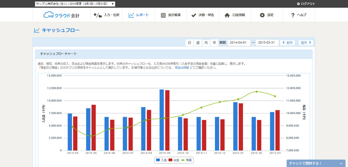Click the logout circle icon
The width and height of the screenshot is (348, 167).
pyautogui.click(x=298, y=4)
